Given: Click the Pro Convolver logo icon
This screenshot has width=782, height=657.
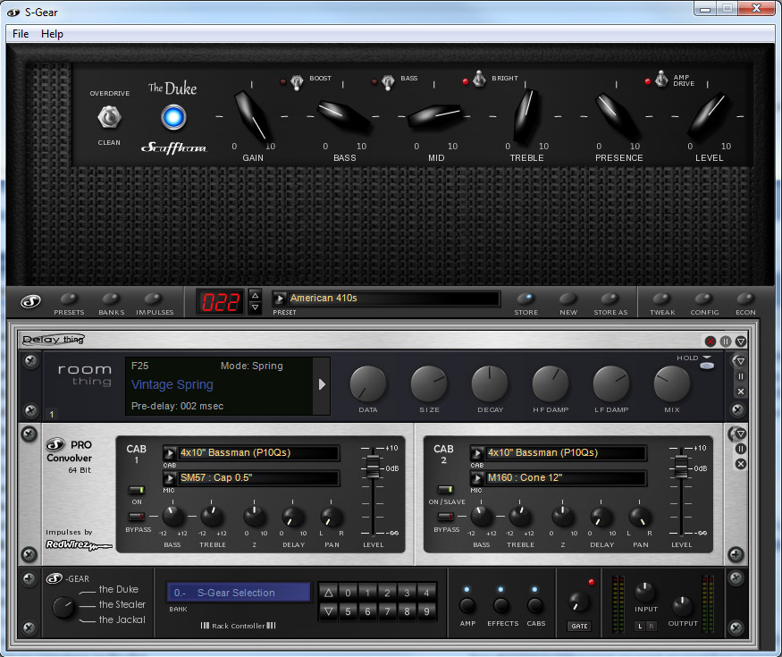Looking at the screenshot, I should coord(55,444).
